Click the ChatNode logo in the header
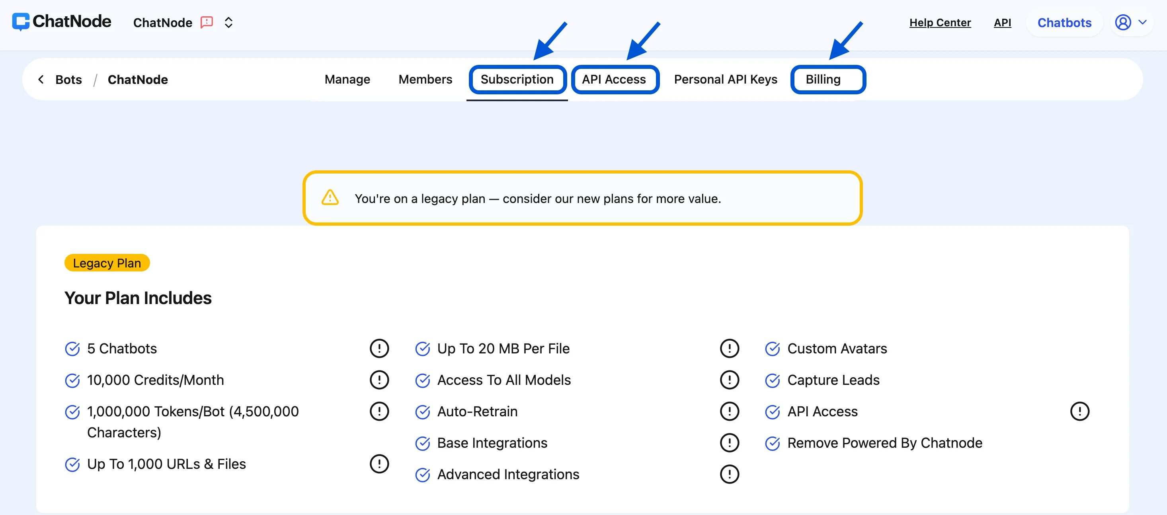The height and width of the screenshot is (515, 1167). pyautogui.click(x=61, y=22)
